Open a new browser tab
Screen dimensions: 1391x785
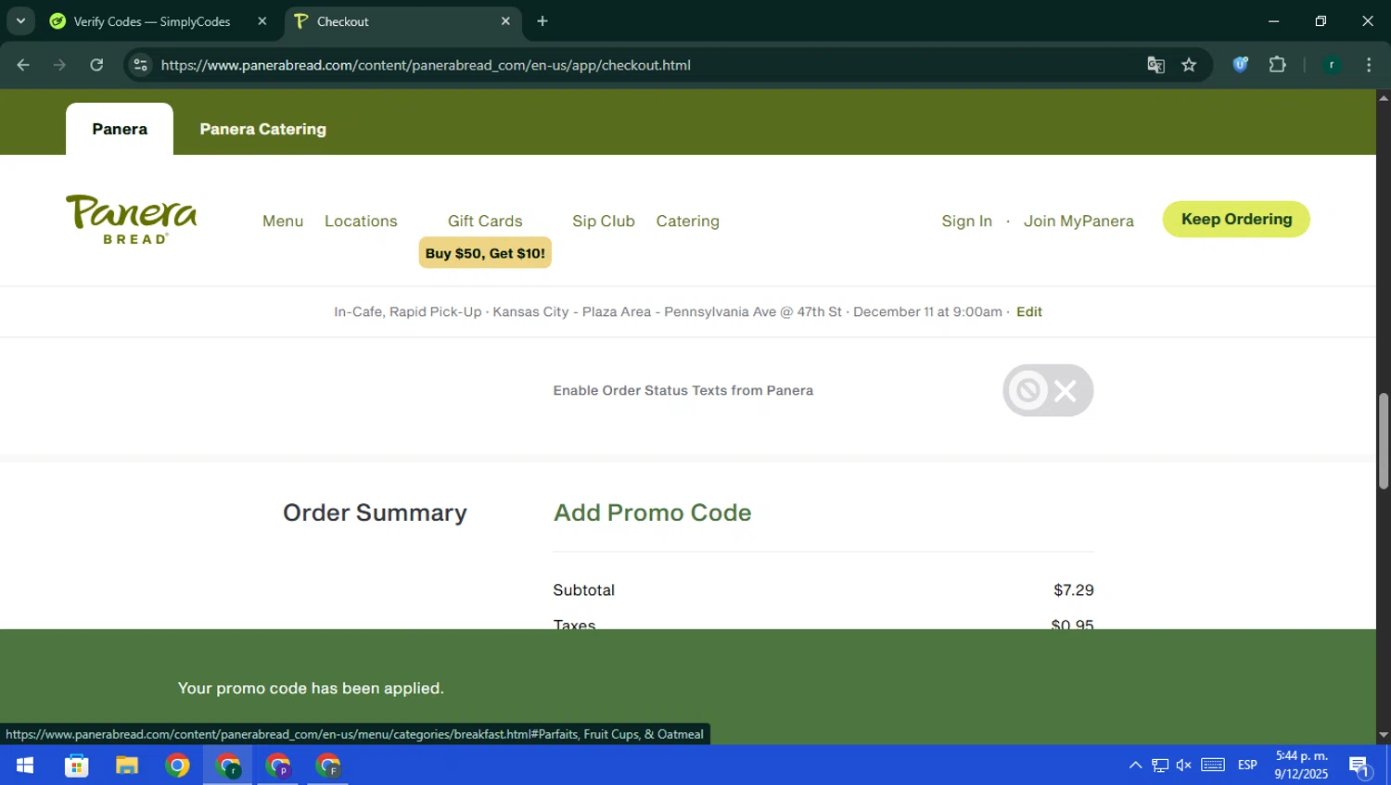point(542,21)
